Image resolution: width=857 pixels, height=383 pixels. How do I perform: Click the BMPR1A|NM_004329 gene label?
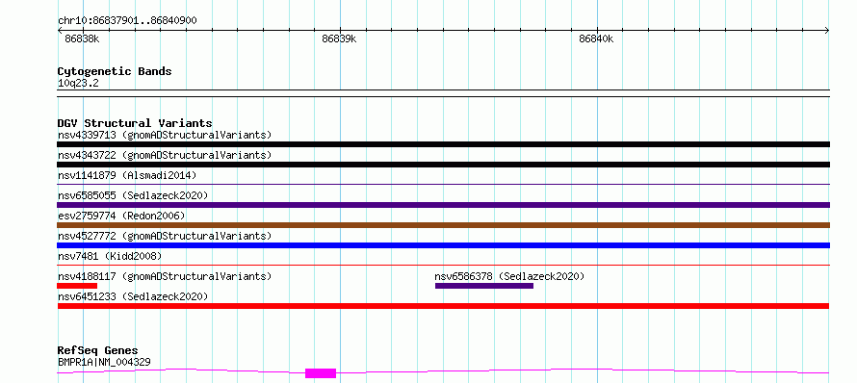(104, 362)
